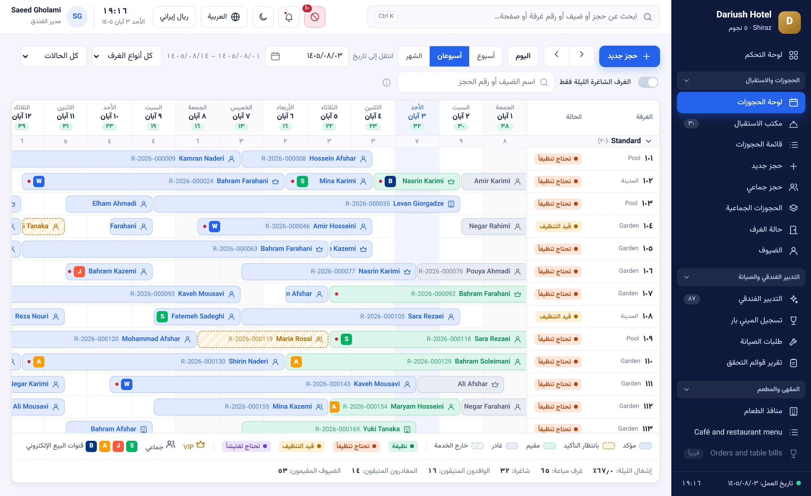The width and height of the screenshot is (811, 496).
Task: Open العربية language selector
Action: tap(224, 16)
